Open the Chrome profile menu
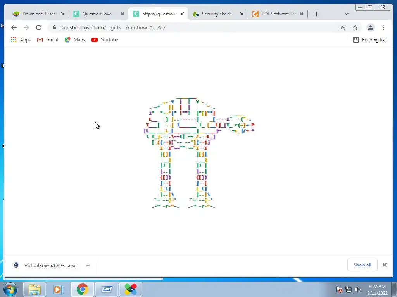The width and height of the screenshot is (397, 297). pyautogui.click(x=370, y=27)
